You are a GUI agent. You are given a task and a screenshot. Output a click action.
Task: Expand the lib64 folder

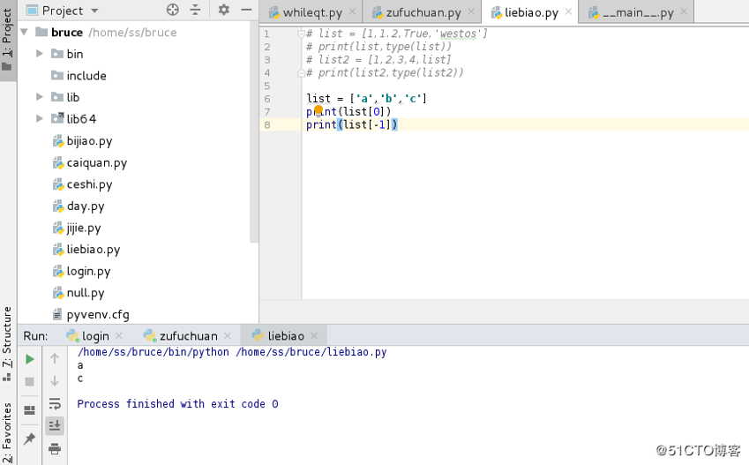point(40,118)
